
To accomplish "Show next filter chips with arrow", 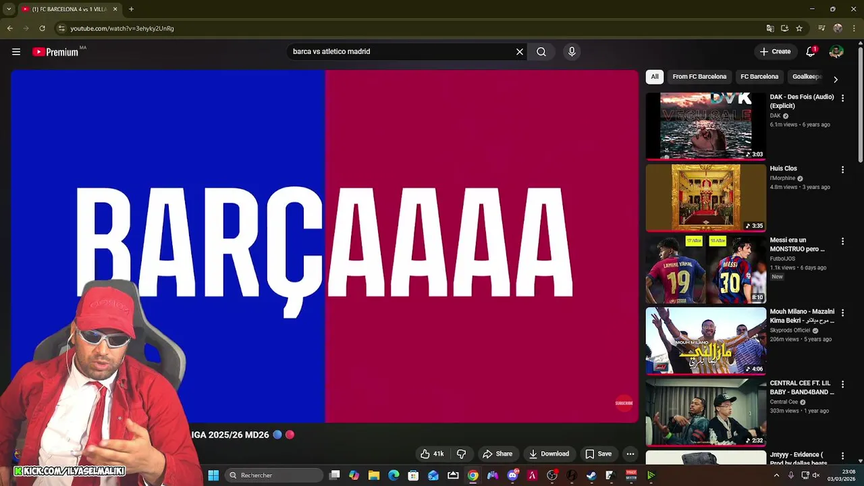I will pos(836,79).
